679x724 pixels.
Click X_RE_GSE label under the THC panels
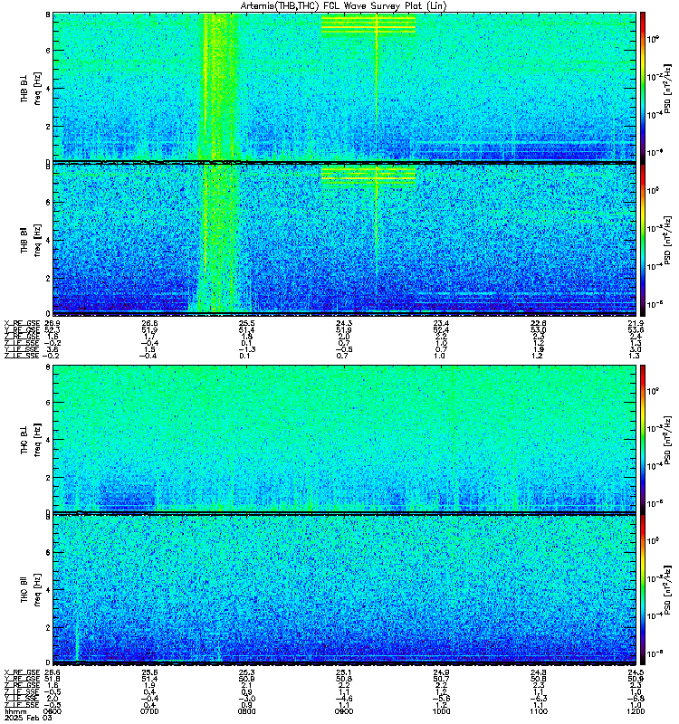22,672
